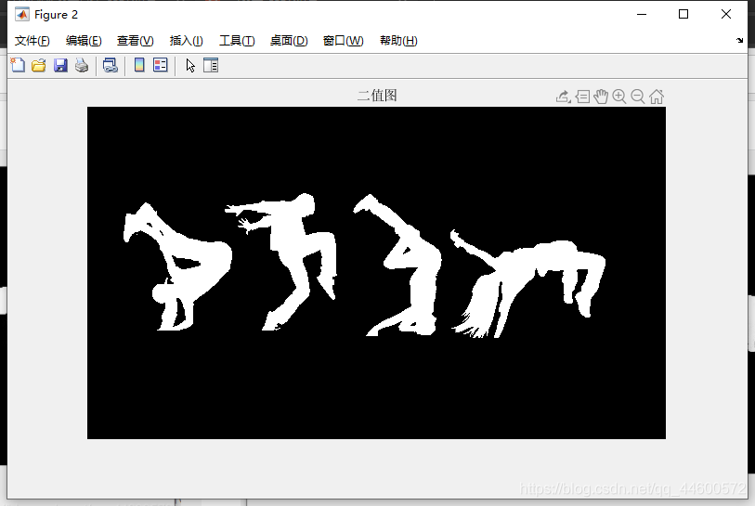
Task: Open the 桌面(D) menu
Action: point(289,41)
